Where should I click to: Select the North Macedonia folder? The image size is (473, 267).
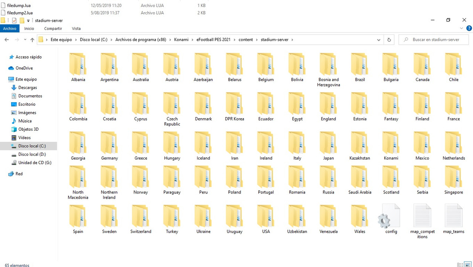(78, 182)
